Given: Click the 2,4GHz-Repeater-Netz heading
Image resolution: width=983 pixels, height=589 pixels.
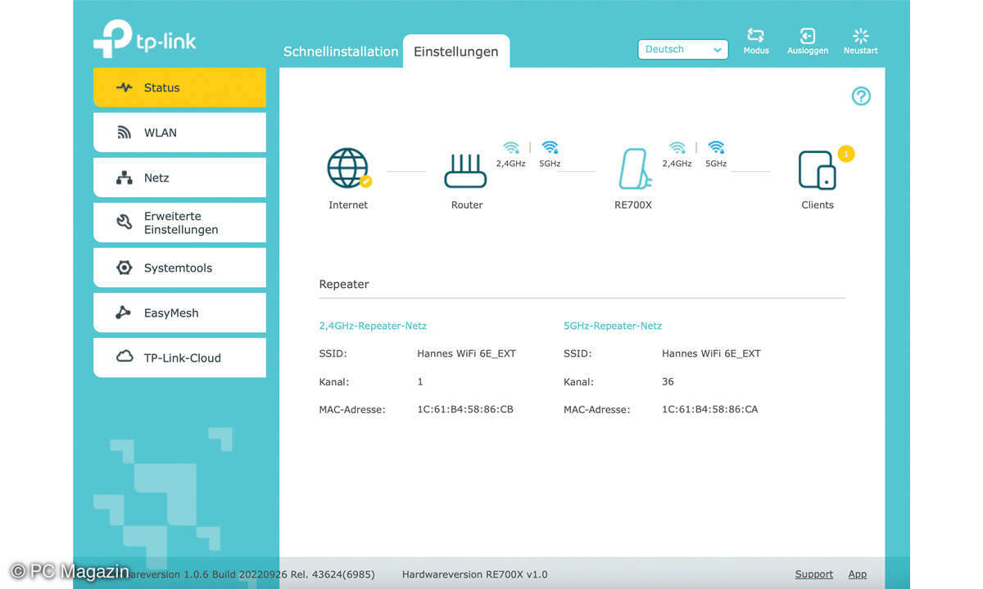Looking at the screenshot, I should point(373,326).
